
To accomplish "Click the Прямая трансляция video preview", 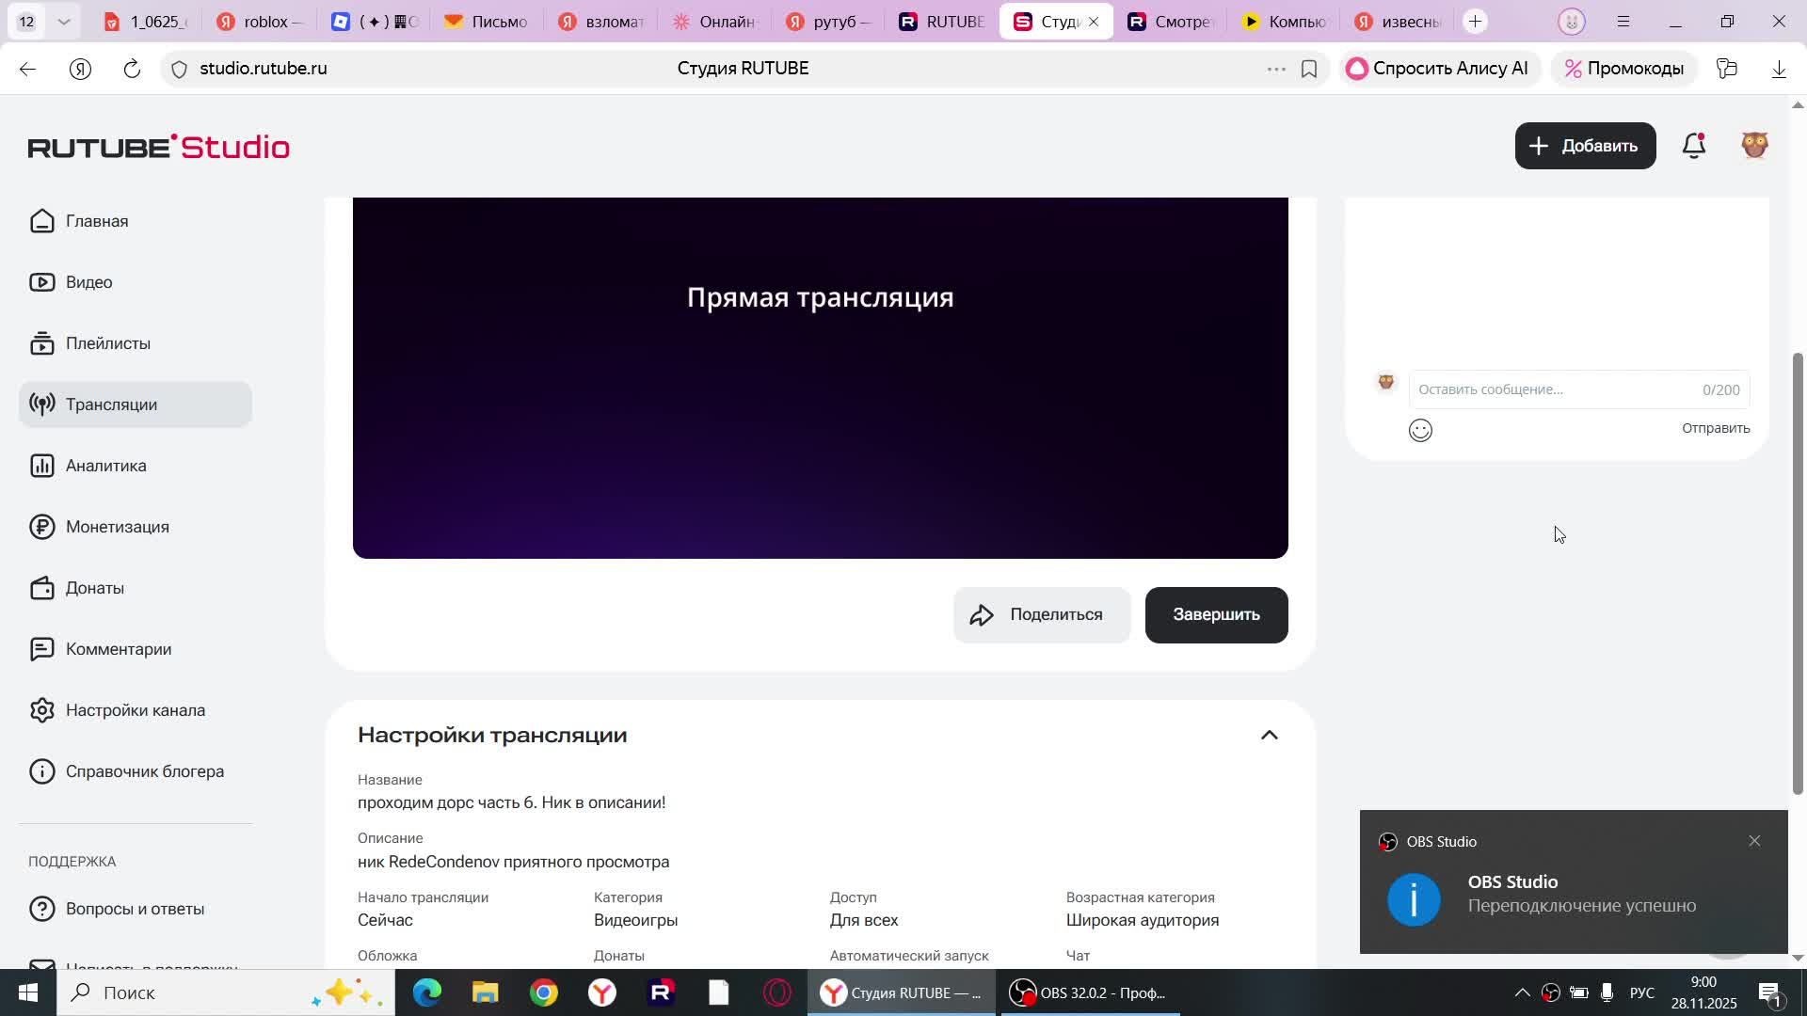I will 820,377.
